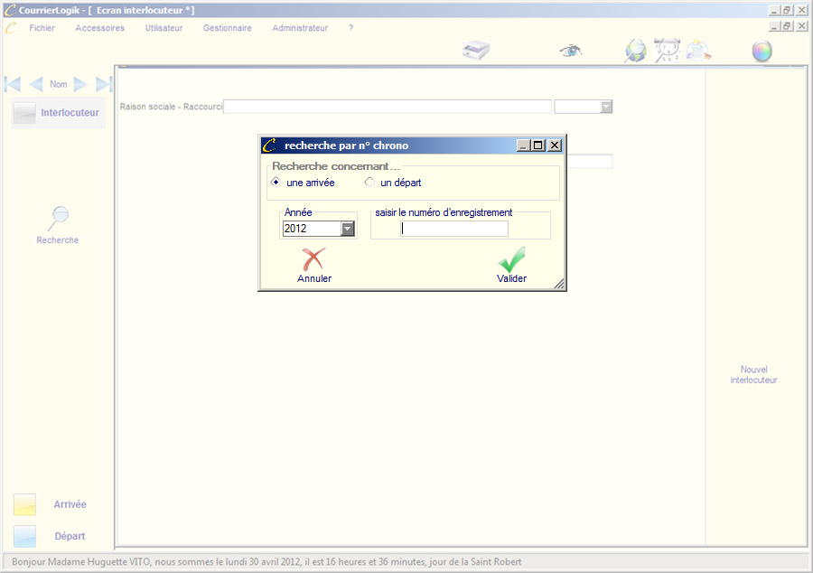813x573 pixels.
Task: Open the Gestionnaire menu
Action: coord(227,28)
